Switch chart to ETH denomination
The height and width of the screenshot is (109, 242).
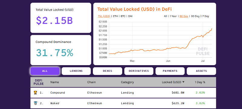click(x=115, y=16)
